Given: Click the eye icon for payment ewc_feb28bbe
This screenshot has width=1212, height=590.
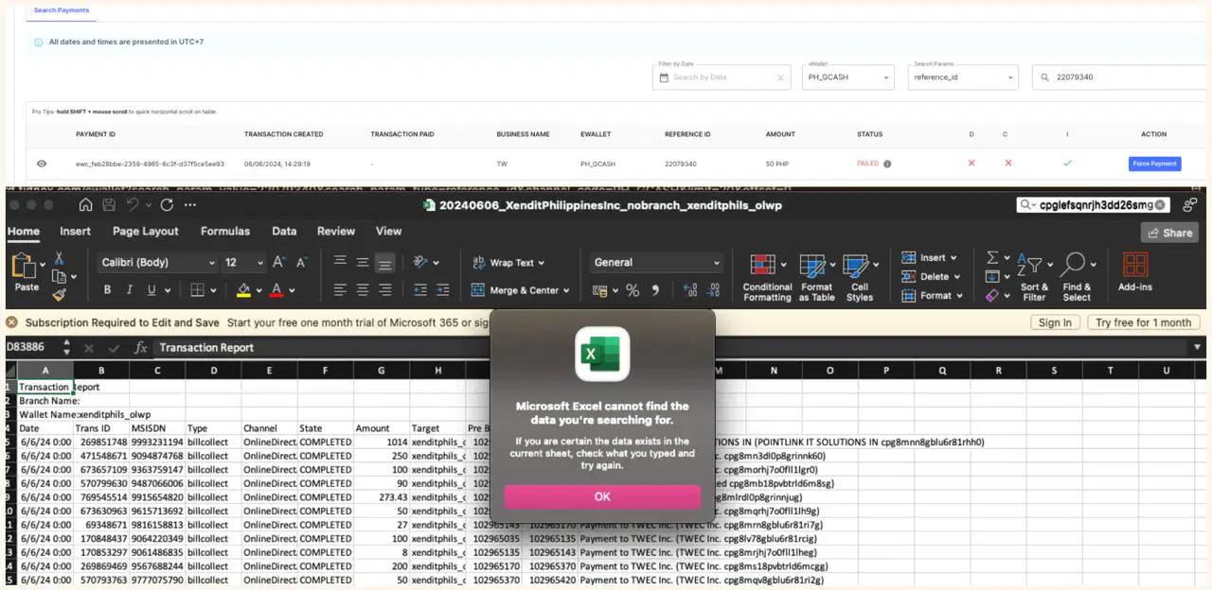Looking at the screenshot, I should pyautogui.click(x=42, y=164).
